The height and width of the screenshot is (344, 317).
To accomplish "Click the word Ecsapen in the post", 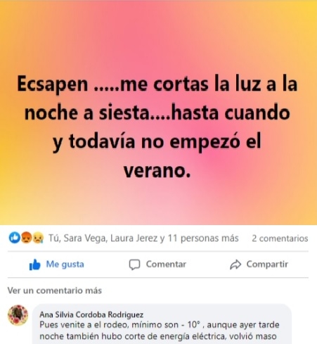I will (x=53, y=84).
